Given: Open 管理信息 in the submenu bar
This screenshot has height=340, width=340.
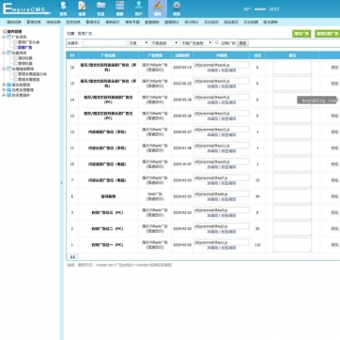Looking at the screenshot, I should [34, 23].
